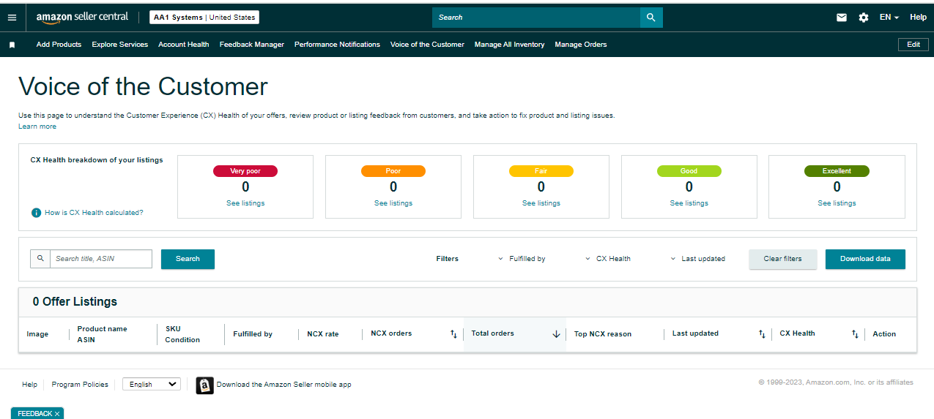The width and height of the screenshot is (934, 419).
Task: Click the SKU Condition column header
Action: pos(182,334)
